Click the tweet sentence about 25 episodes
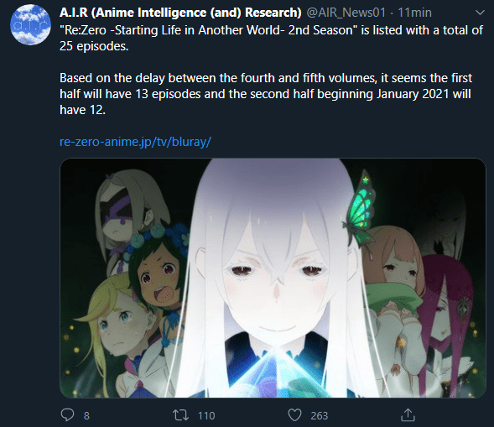 [271, 38]
